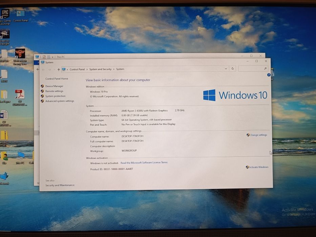Image resolution: width=316 pixels, height=237 pixels.
Task: Open Device Manager from sidebar
Action: coord(54,86)
